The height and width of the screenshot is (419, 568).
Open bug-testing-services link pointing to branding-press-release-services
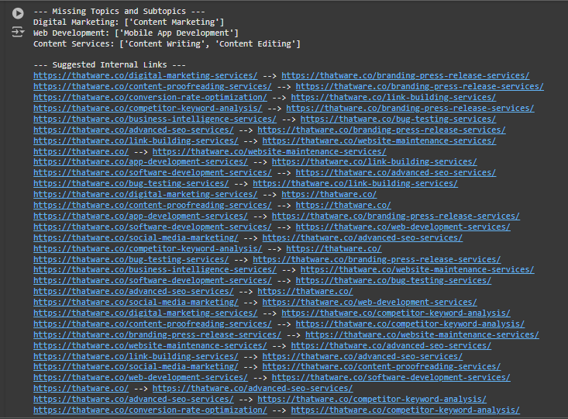131,260
